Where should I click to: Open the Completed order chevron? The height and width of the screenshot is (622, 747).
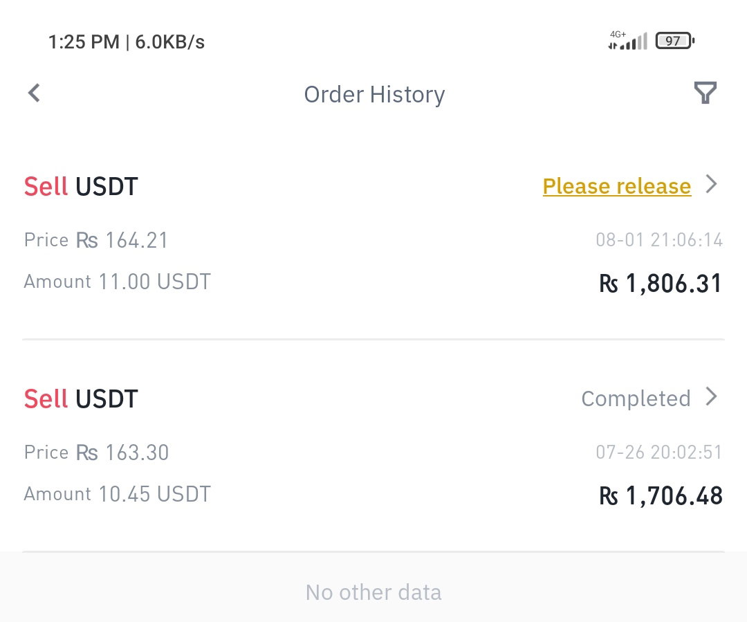pos(711,396)
